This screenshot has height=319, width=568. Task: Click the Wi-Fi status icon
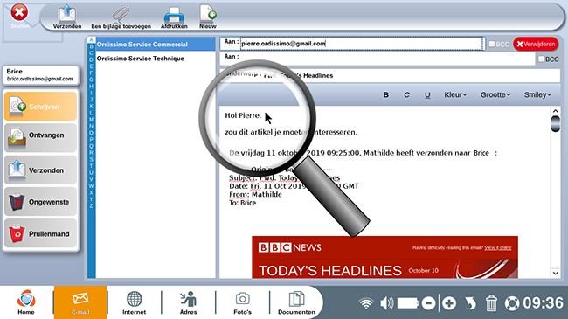pos(366,303)
